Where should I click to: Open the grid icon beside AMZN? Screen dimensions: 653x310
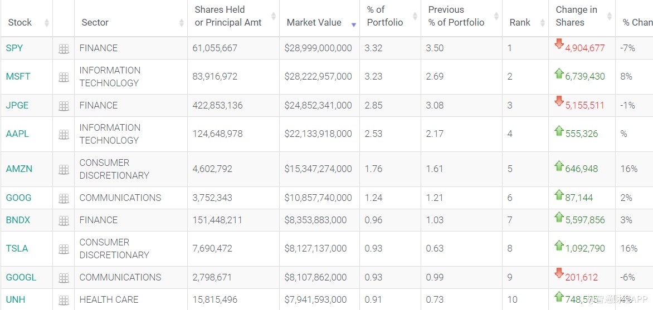pyautogui.click(x=64, y=170)
